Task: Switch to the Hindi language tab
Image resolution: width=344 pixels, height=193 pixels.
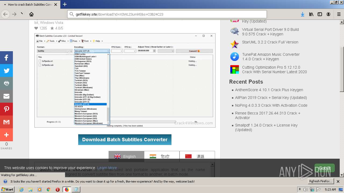Action: (x=162, y=157)
